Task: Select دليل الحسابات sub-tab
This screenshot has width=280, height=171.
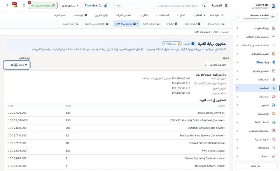Action: (x=216, y=24)
